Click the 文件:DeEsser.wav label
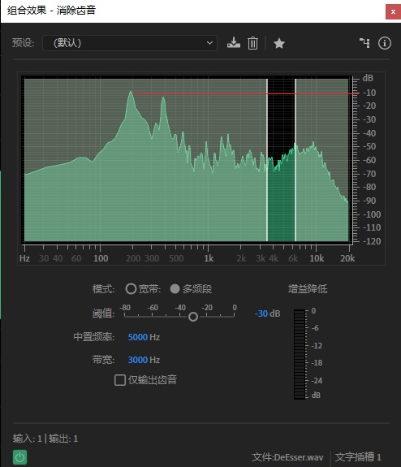This screenshot has height=467, width=401. 287,457
